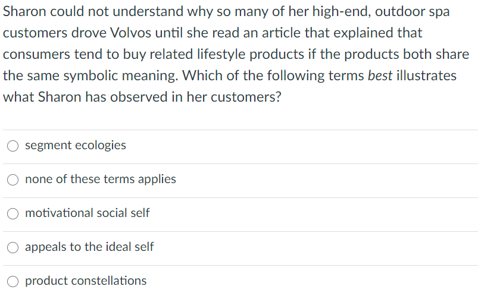Select the 'product constellations' radio button

pos(13,281)
